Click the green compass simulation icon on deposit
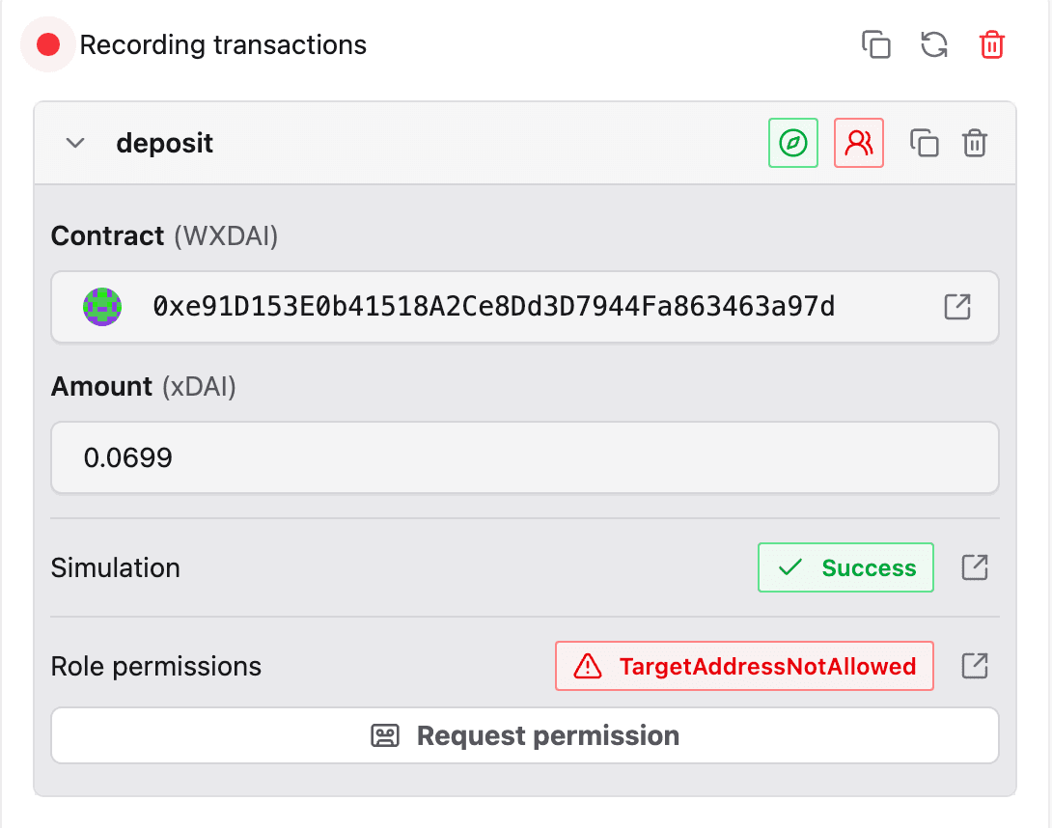 point(792,143)
